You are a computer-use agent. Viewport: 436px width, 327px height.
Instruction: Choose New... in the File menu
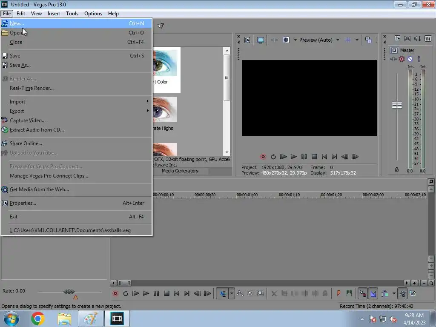coord(76,23)
